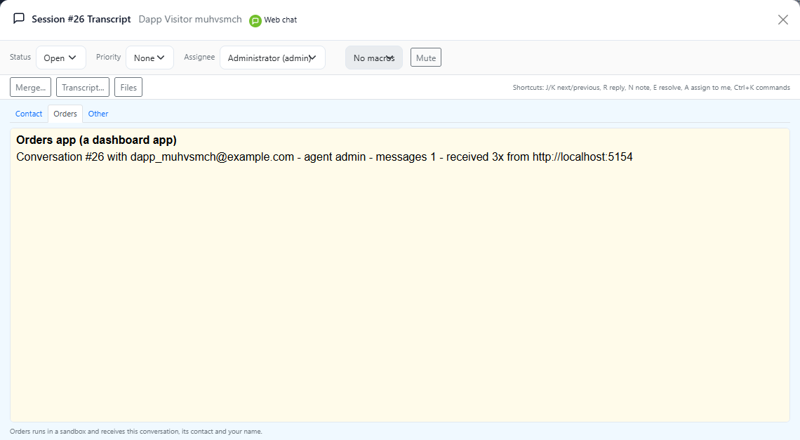Viewport: 800px width, 440px height.
Task: Click the Status label
Action: click(x=20, y=57)
